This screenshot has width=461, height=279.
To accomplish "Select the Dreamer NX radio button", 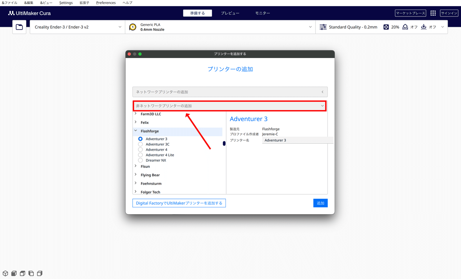I will 140,160.
